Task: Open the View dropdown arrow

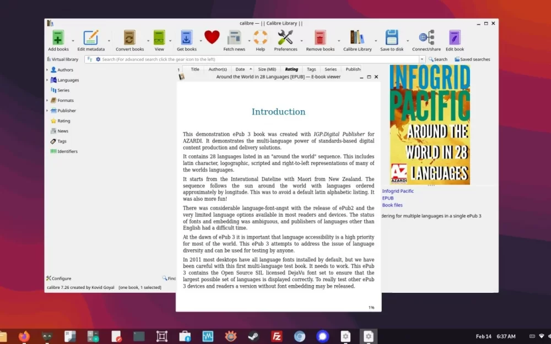Action: click(170, 41)
